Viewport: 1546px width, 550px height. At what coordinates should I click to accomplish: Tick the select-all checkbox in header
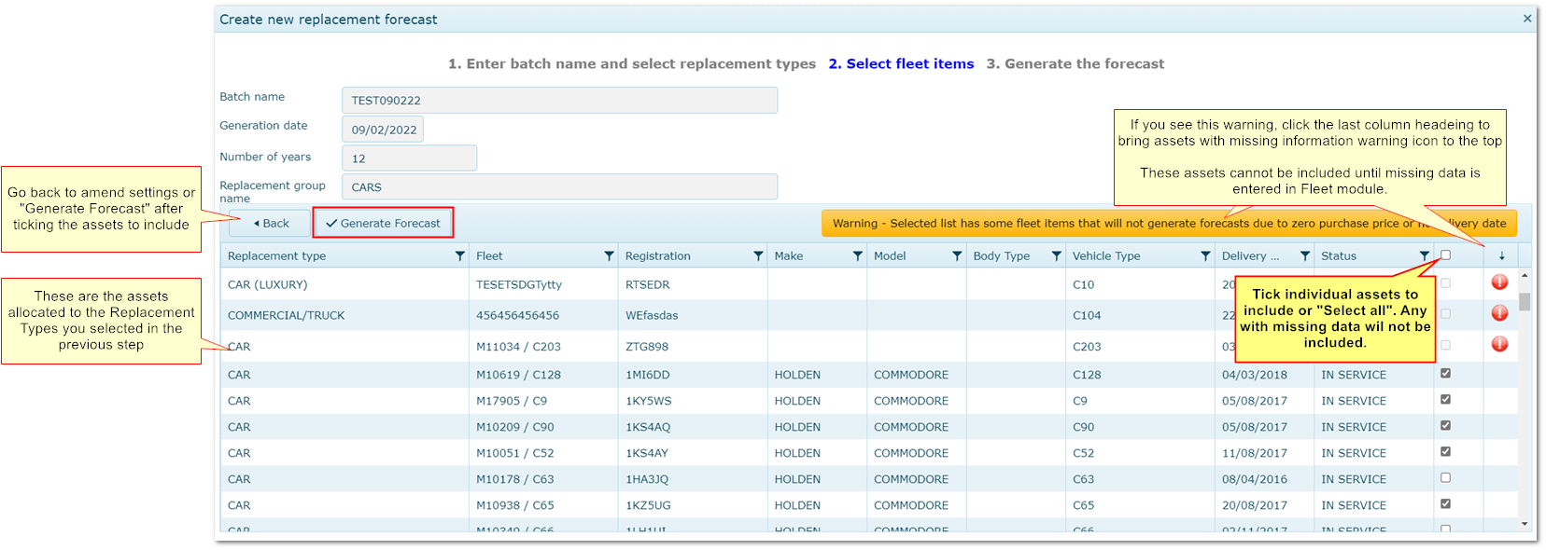pos(1445,255)
